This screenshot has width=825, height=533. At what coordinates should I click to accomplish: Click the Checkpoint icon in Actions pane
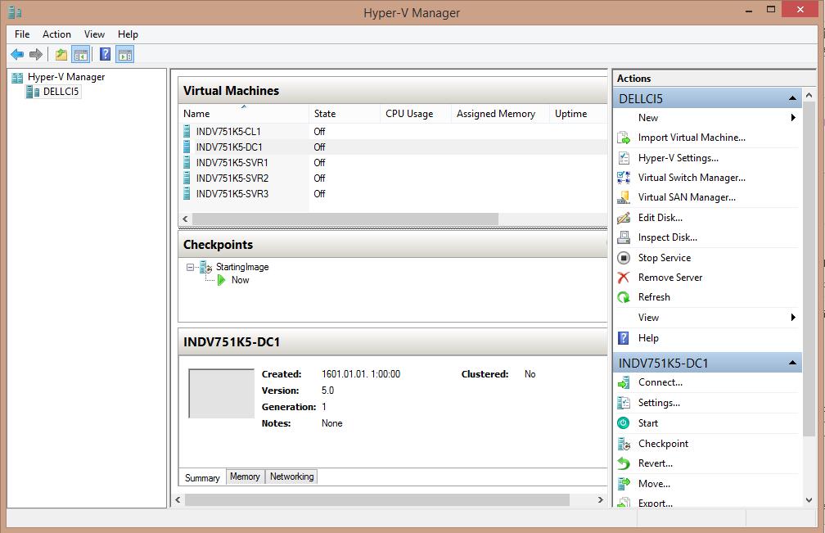click(x=624, y=444)
